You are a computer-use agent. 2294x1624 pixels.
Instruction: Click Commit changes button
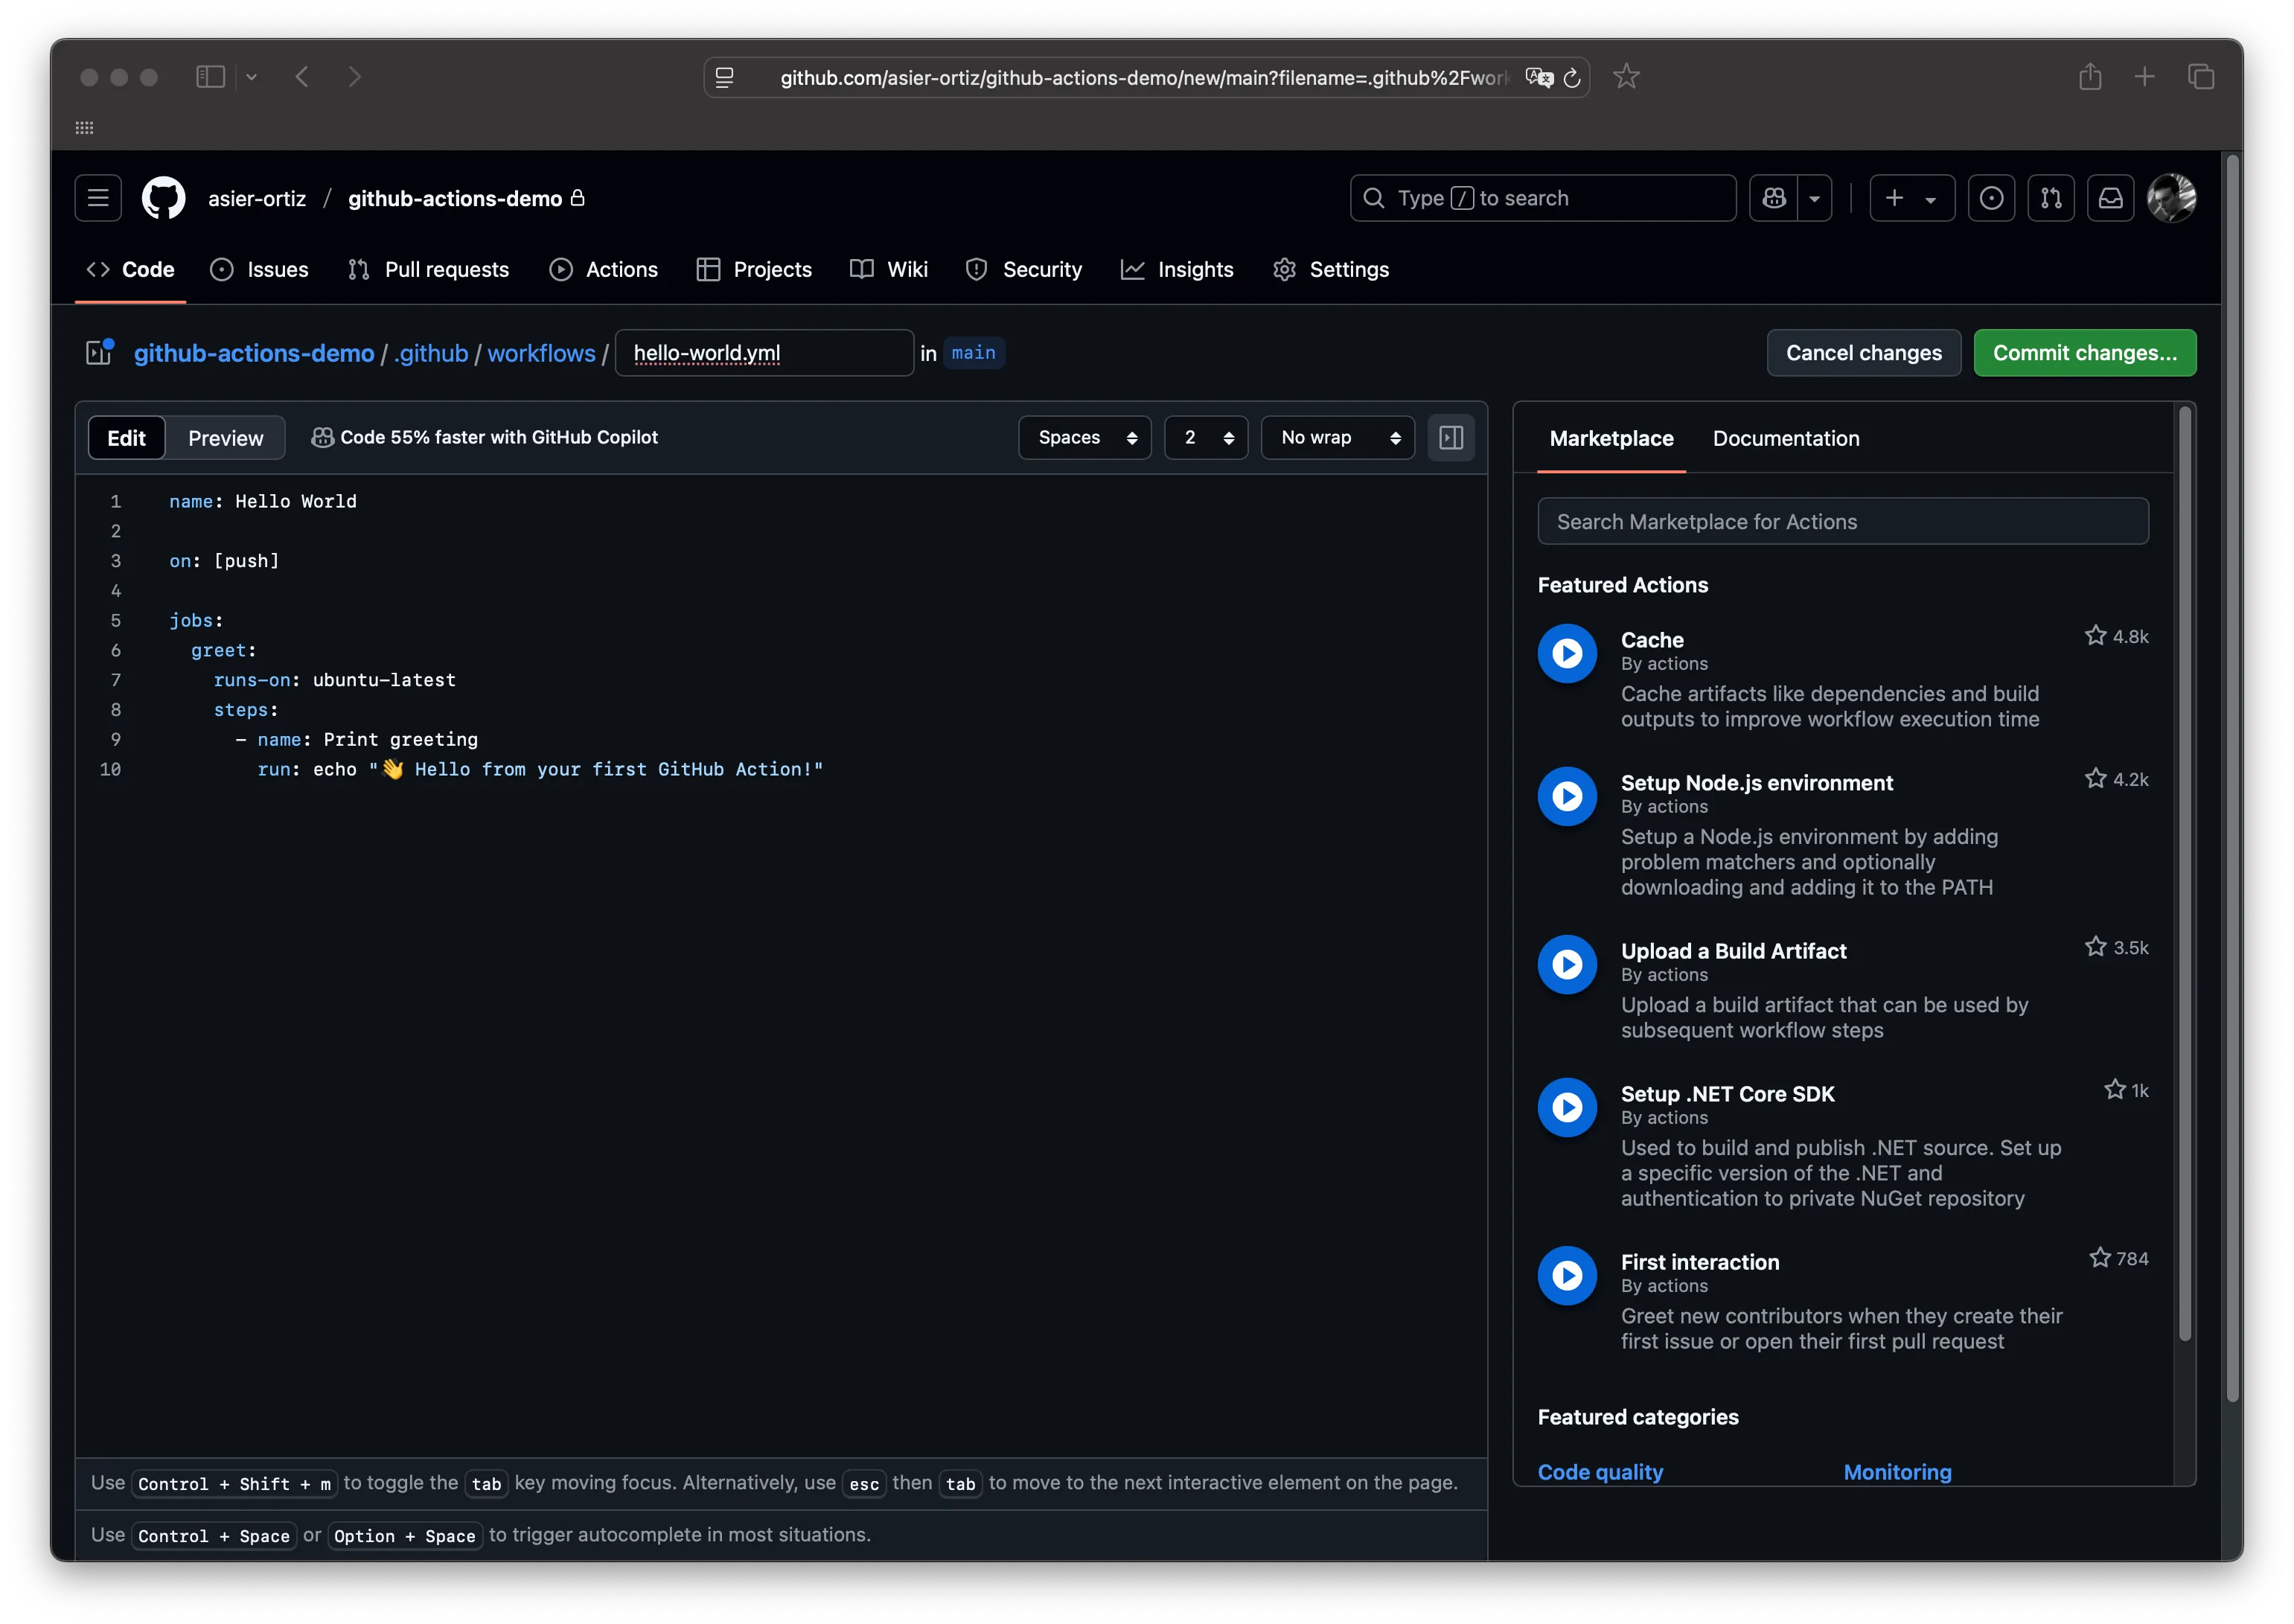pos(2084,353)
